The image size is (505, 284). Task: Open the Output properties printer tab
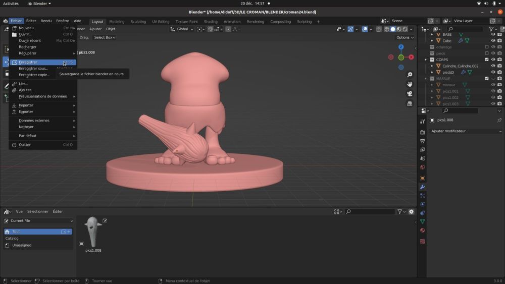[422, 141]
